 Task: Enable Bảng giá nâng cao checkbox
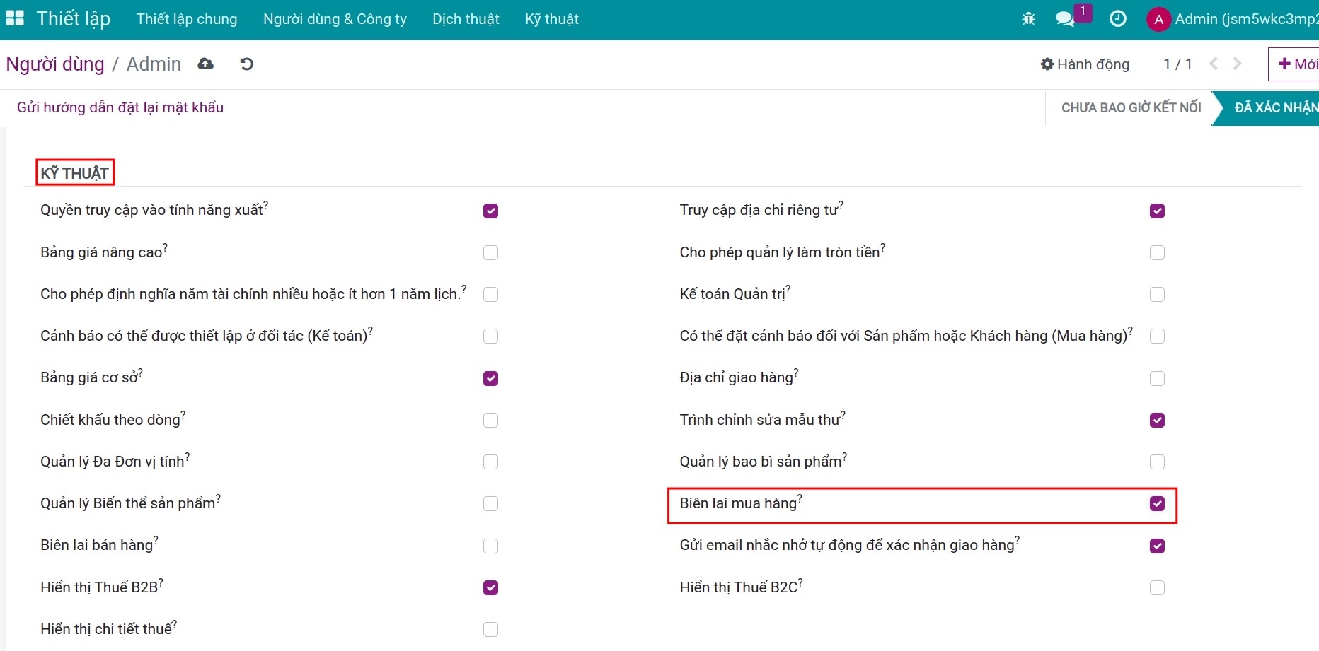[490, 252]
